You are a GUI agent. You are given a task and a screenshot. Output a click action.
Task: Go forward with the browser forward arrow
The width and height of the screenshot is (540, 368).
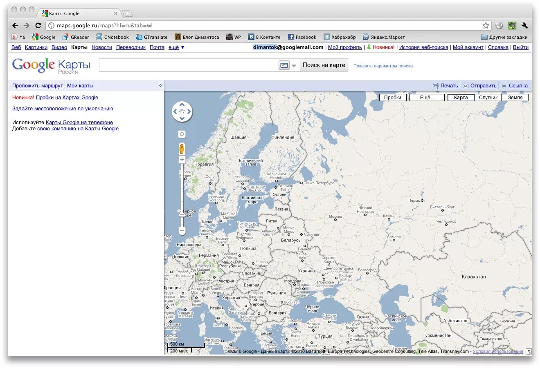click(x=27, y=25)
